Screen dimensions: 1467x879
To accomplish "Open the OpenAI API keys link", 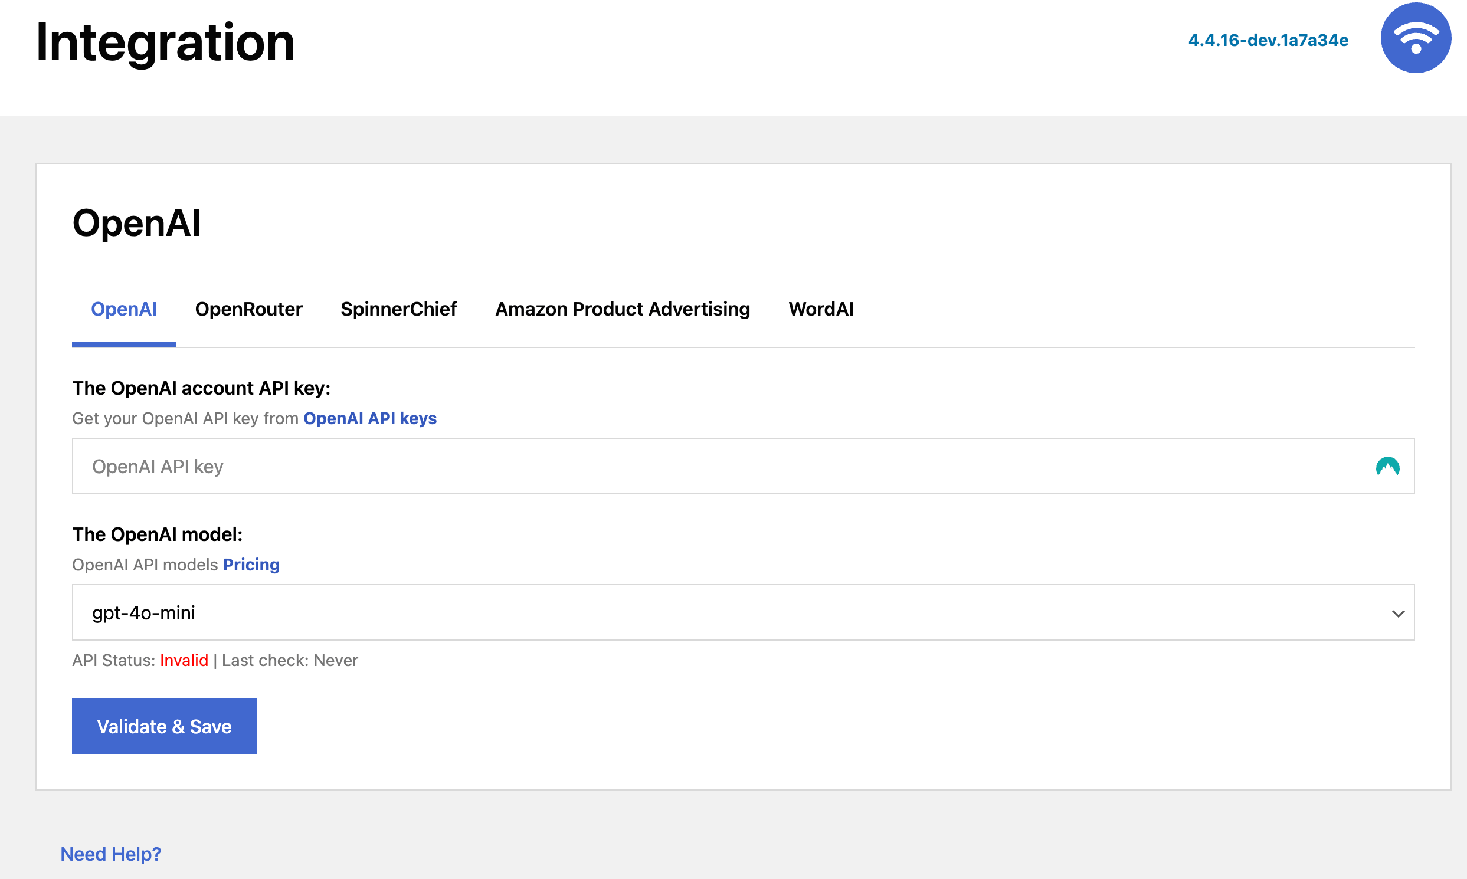I will (x=370, y=418).
